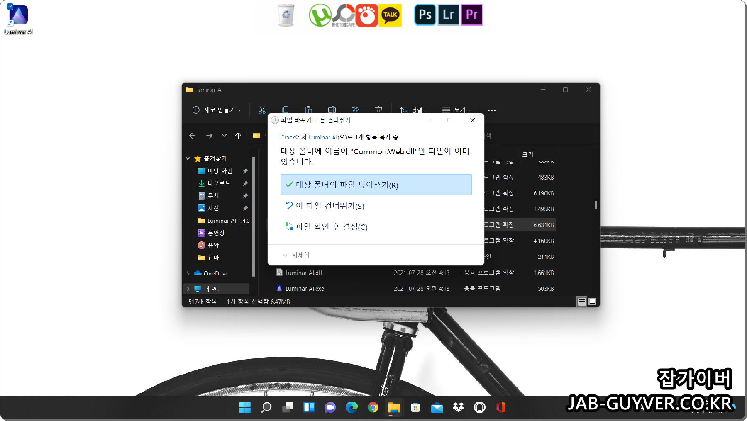747x421 pixels.
Task: Open Windows Start menu on taskbar
Action: [x=245, y=408]
